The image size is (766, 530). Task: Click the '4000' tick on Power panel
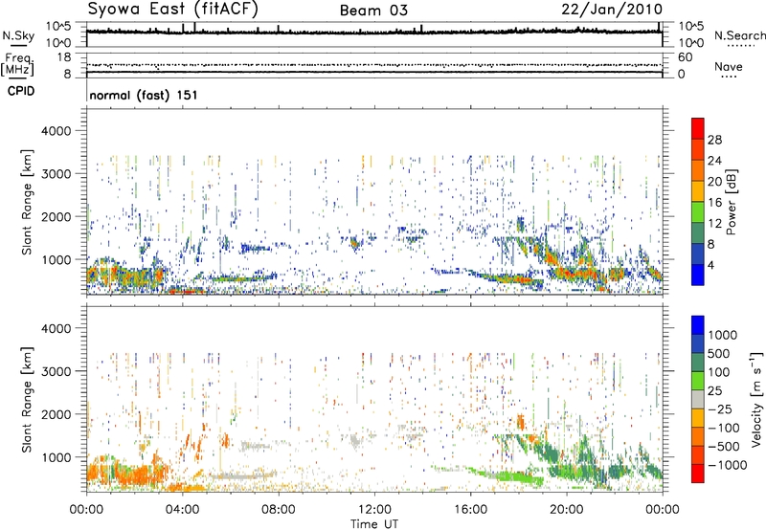56,131
